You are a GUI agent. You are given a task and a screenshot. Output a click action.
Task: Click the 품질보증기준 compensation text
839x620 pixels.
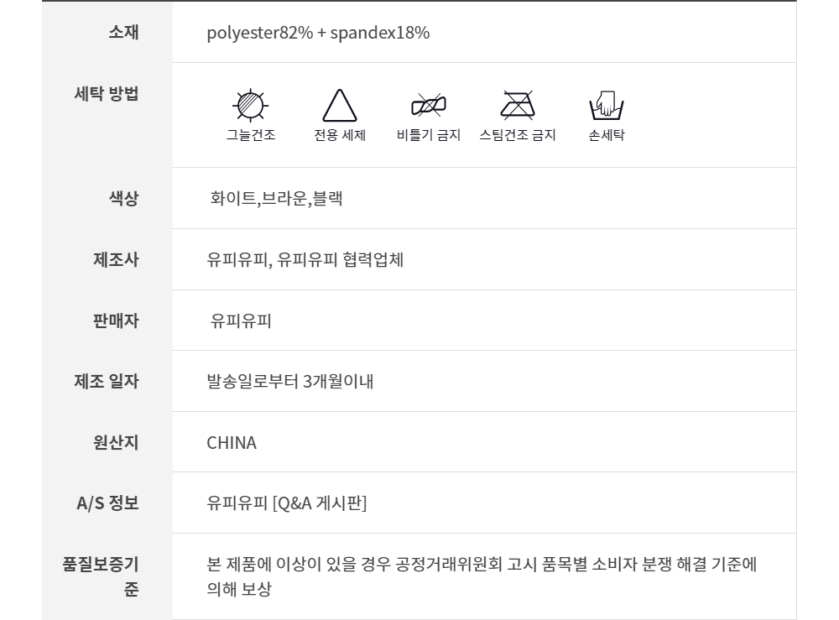482,565
